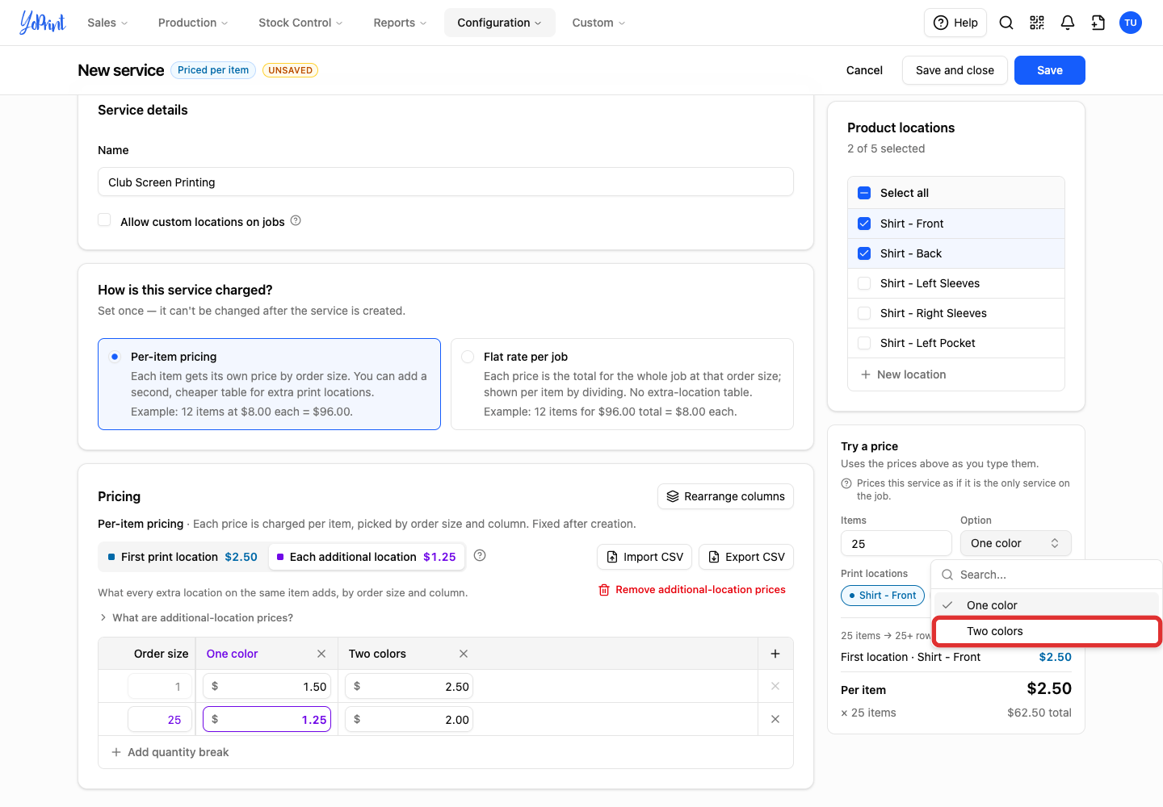
Task: Click in the service Name field
Action: 446,182
